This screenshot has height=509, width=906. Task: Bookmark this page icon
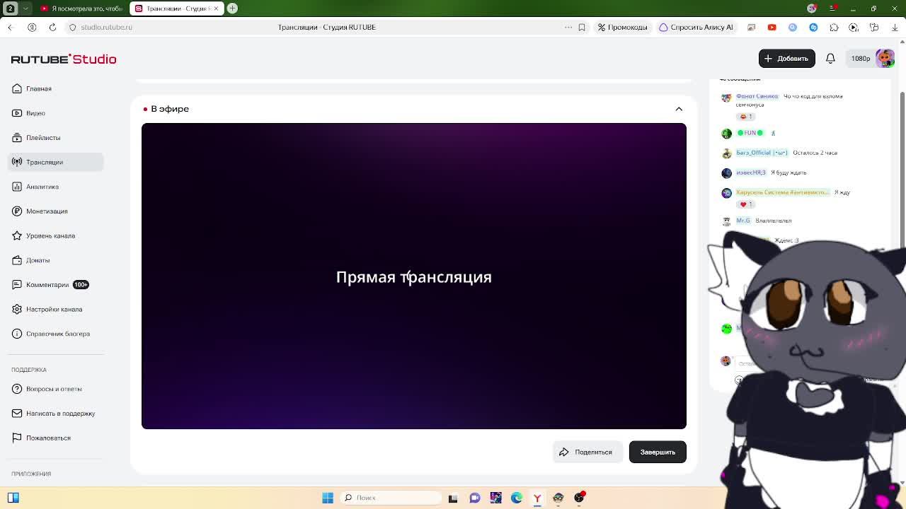(x=582, y=27)
